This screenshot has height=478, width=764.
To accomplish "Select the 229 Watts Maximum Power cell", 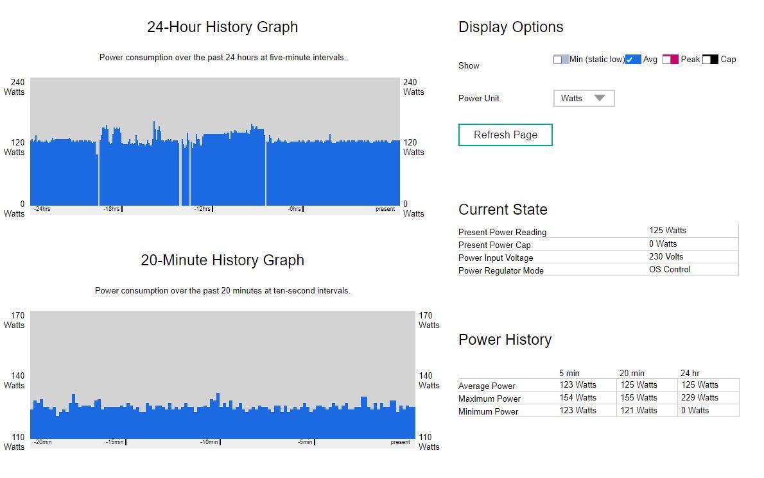I will click(x=699, y=398).
